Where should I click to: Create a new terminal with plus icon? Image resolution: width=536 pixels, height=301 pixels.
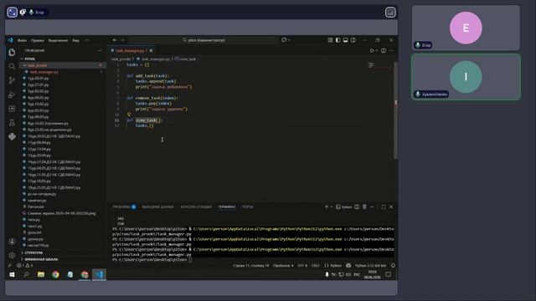pos(327,207)
